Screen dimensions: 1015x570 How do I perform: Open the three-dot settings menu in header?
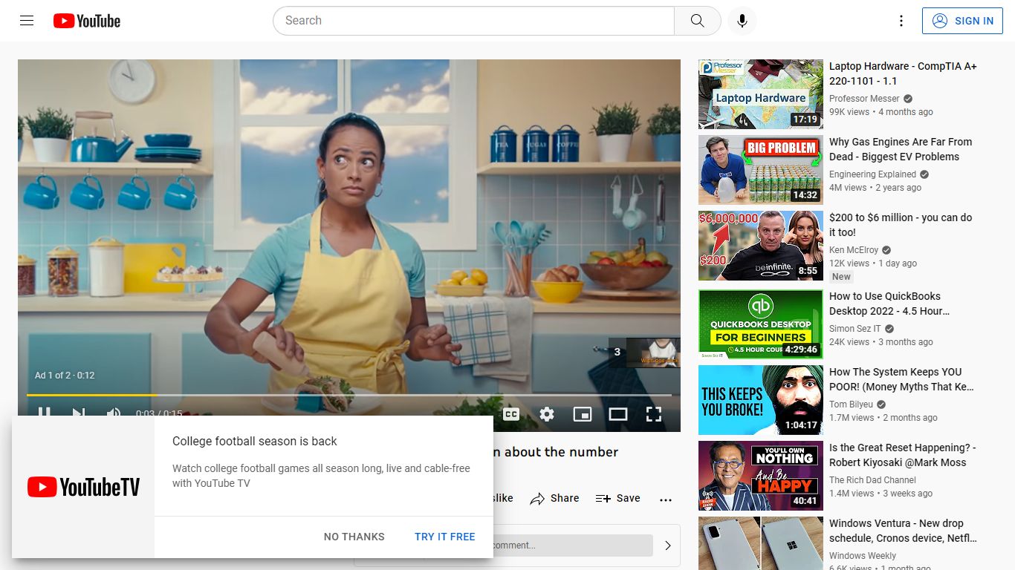[901, 21]
